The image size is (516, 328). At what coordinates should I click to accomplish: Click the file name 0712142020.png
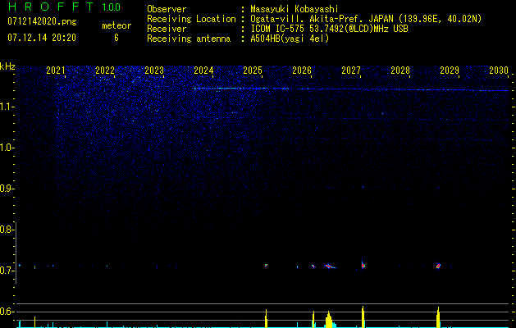click(x=42, y=21)
